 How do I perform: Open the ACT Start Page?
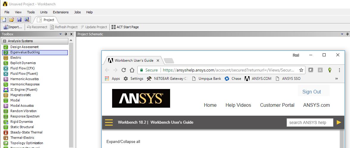125,27
